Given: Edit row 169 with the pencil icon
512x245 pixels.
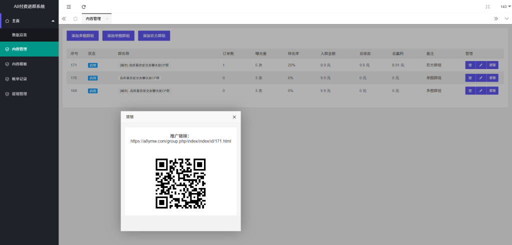Looking at the screenshot, I should coord(481,90).
